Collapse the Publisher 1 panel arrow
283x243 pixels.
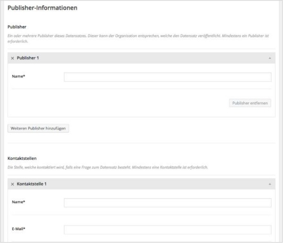270,58
